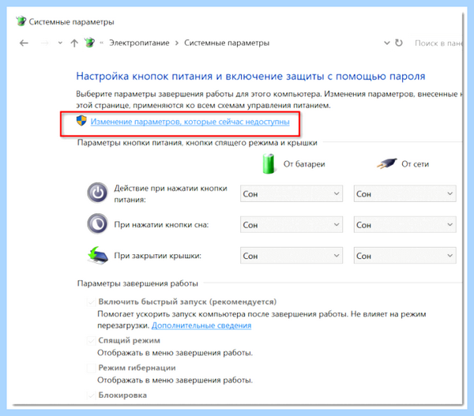Open sleep button battery action dropdown
This screenshot has height=416, width=474.
pos(292,225)
